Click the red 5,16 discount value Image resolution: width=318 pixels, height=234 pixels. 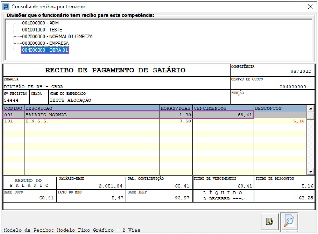point(299,121)
